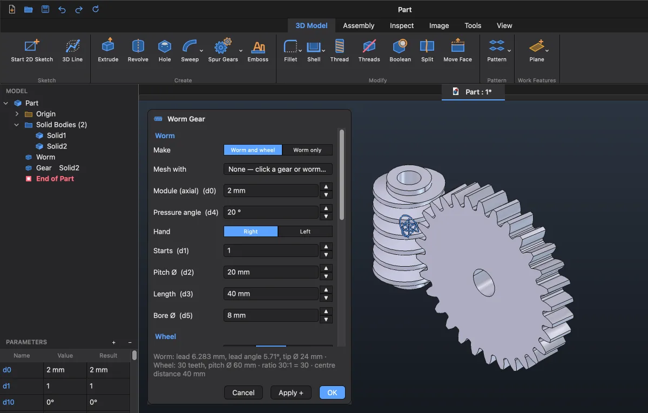
Task: Open the Part : 1* document tab
Action: click(473, 92)
